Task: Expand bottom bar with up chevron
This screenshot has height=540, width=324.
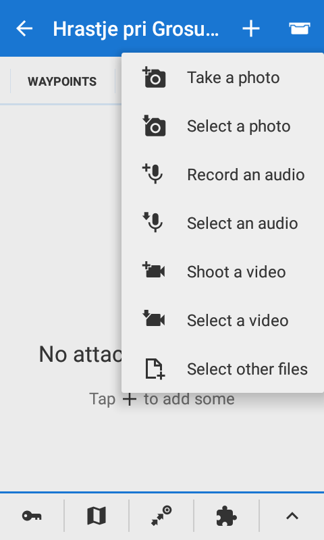Action: tap(292, 516)
